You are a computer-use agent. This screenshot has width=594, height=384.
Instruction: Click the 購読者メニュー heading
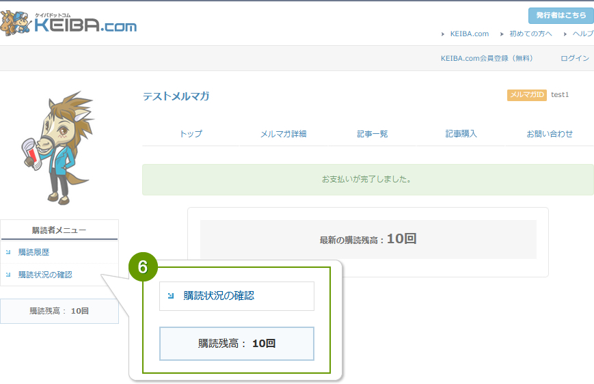point(59,230)
